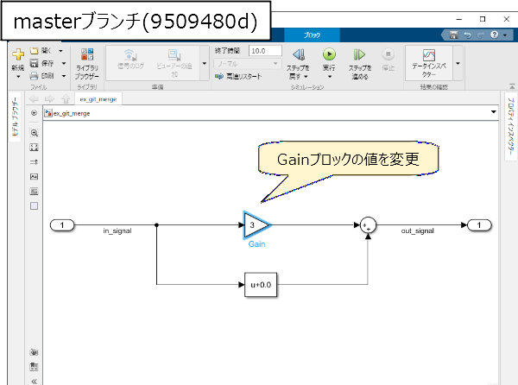The image size is (518, 385).
Task: Click the New (新規) model icon
Action: 18,54
